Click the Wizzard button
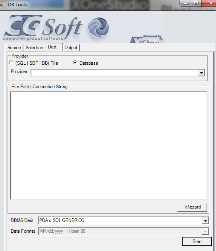Screen dimensions: 216x251 click(192, 207)
